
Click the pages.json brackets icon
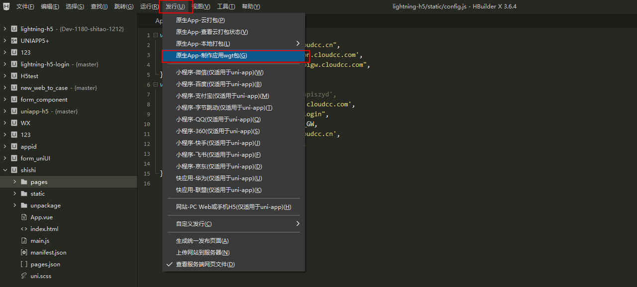[24, 264]
